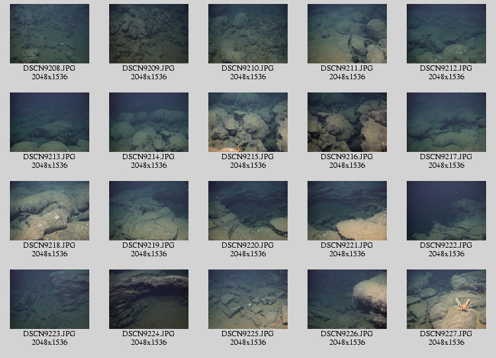Image resolution: width=496 pixels, height=358 pixels.
Task: Click the DSCN9220.JPG thumbnail image
Action: pyautogui.click(x=248, y=211)
